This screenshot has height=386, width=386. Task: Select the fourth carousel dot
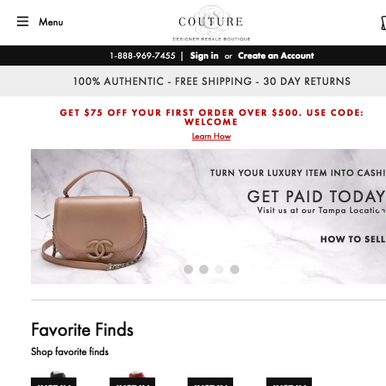tap(235, 269)
